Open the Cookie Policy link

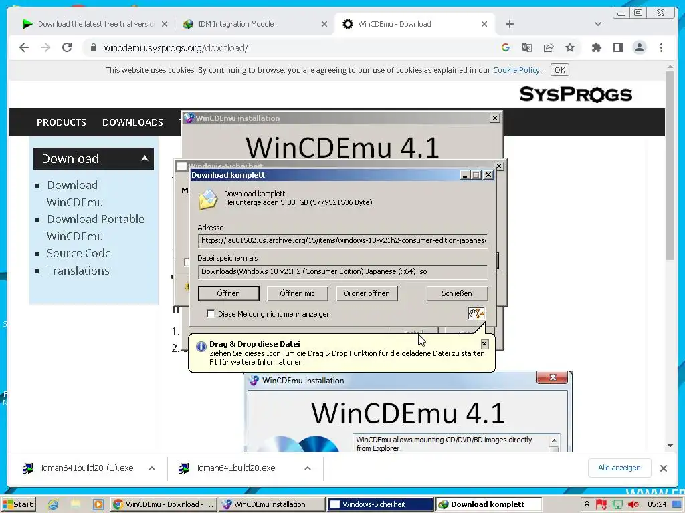click(516, 69)
